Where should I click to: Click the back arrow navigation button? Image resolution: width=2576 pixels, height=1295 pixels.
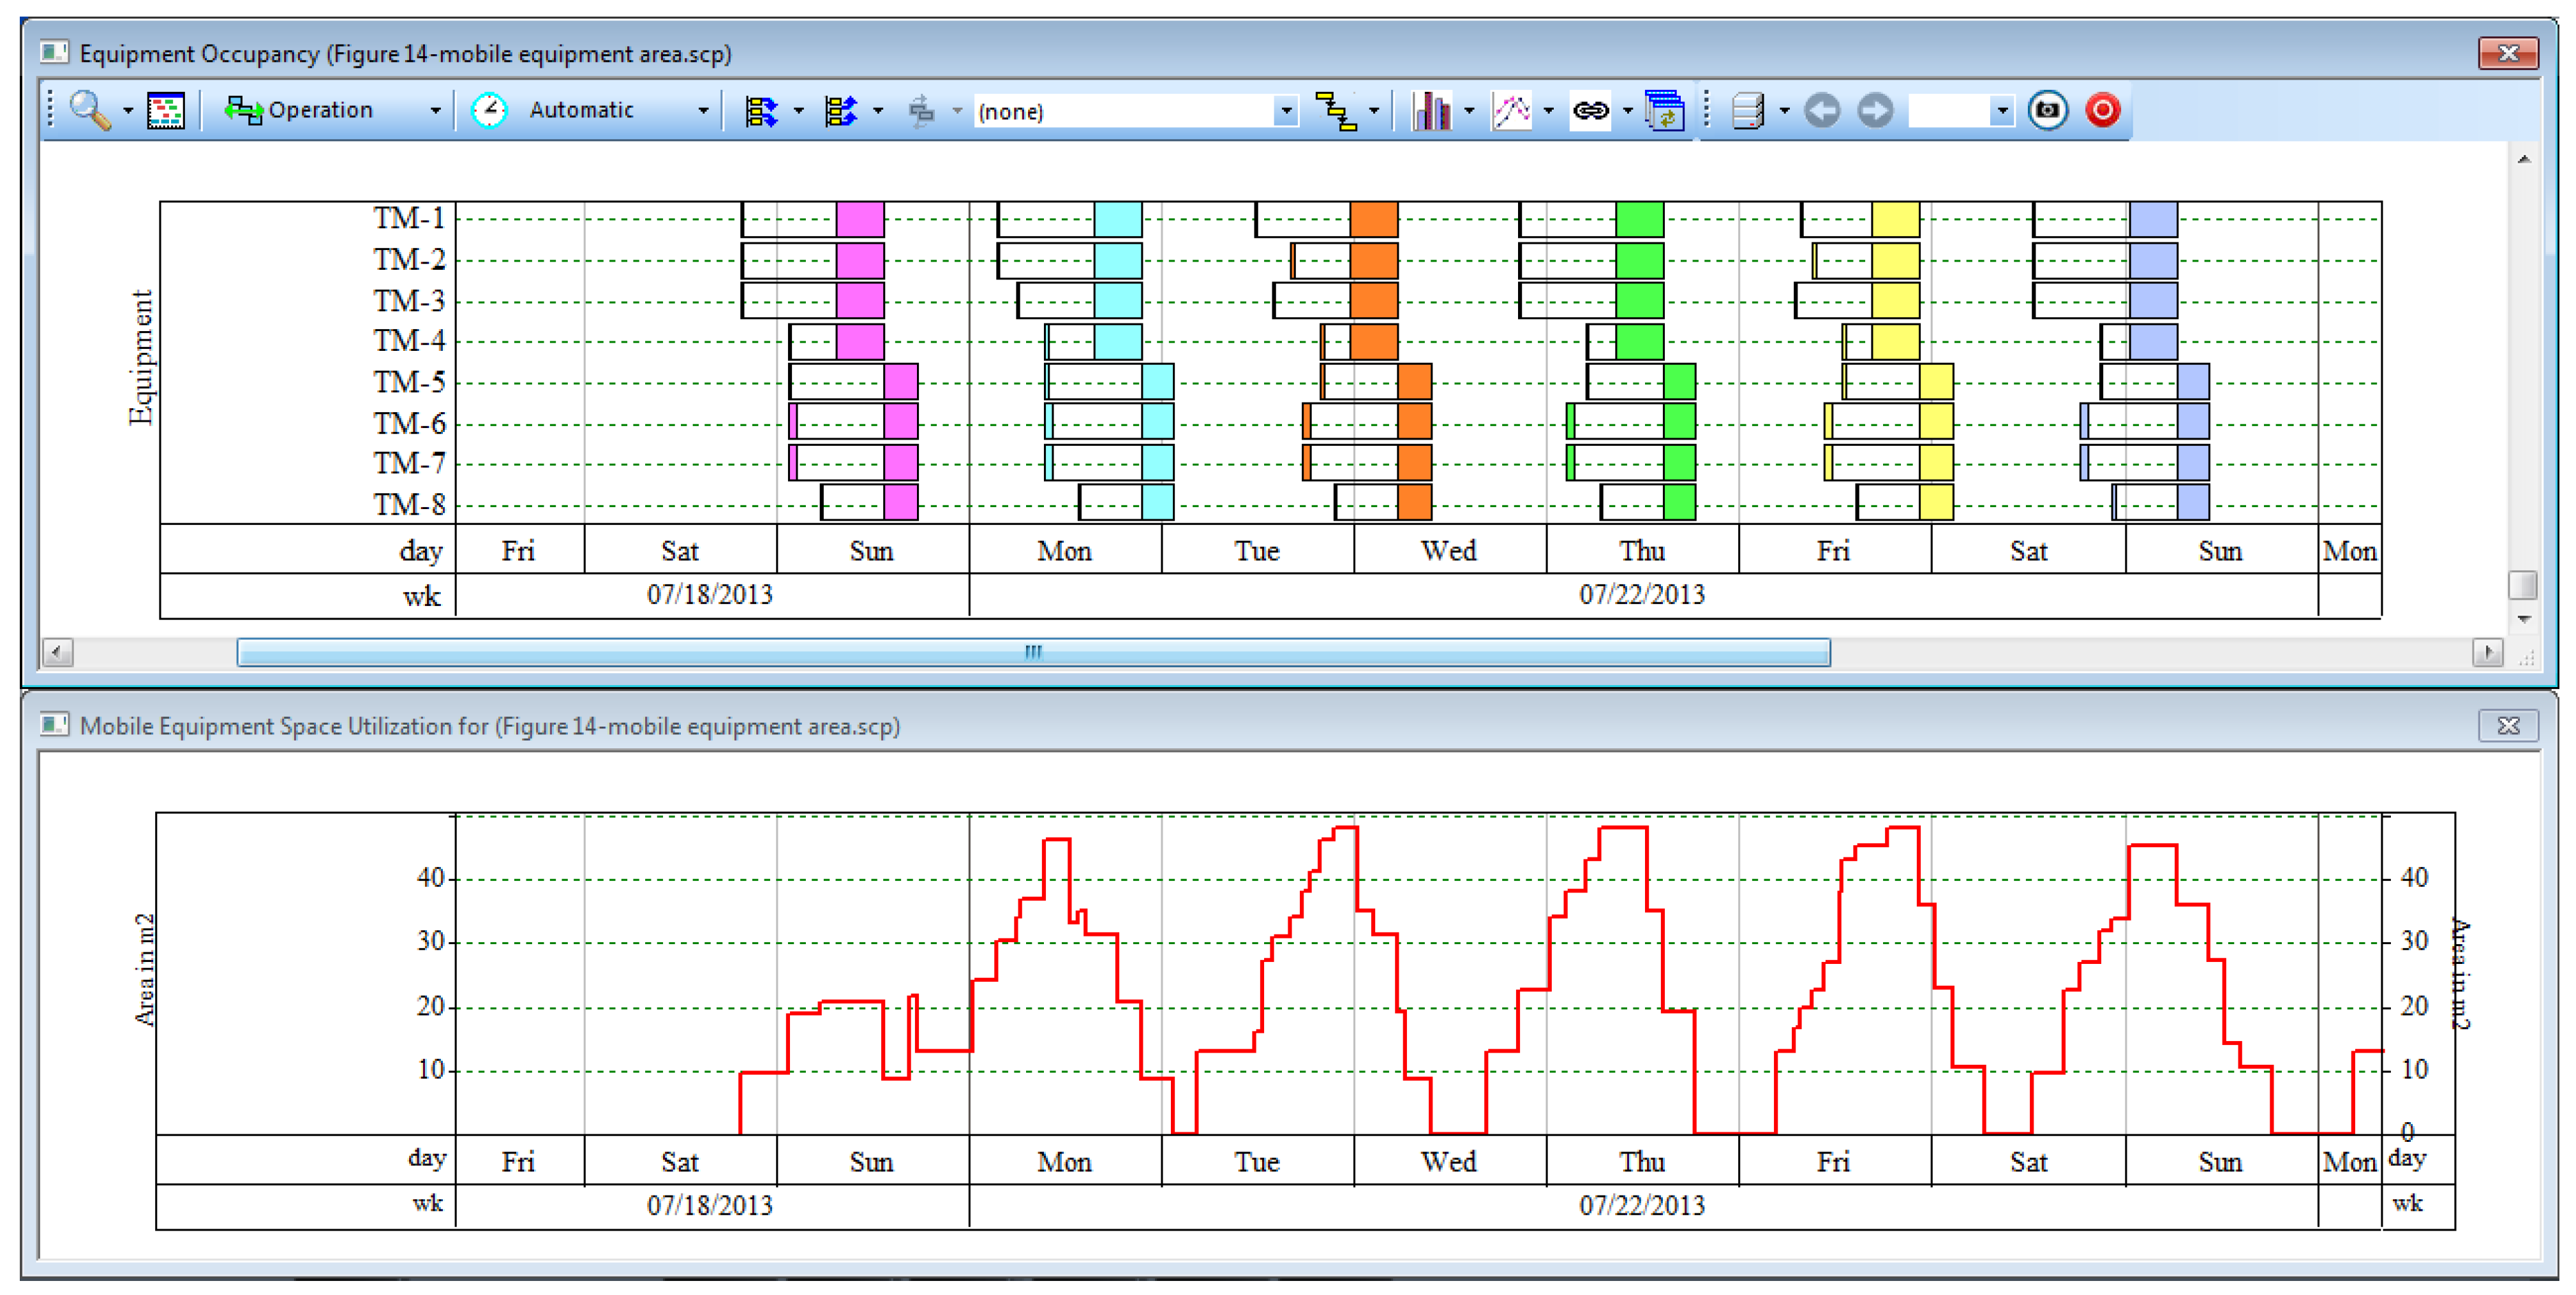pyautogui.click(x=1822, y=110)
